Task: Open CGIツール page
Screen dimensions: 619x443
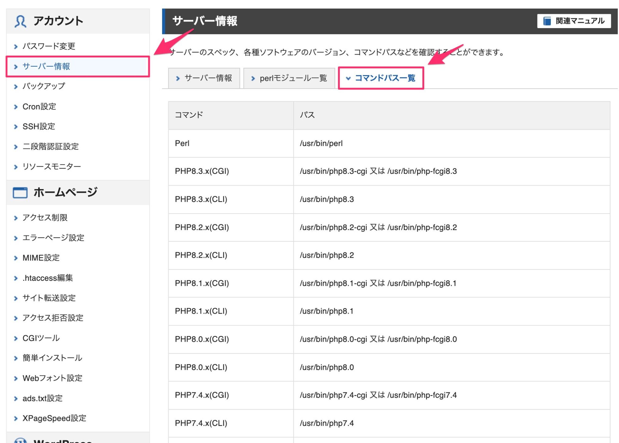Action: click(41, 338)
